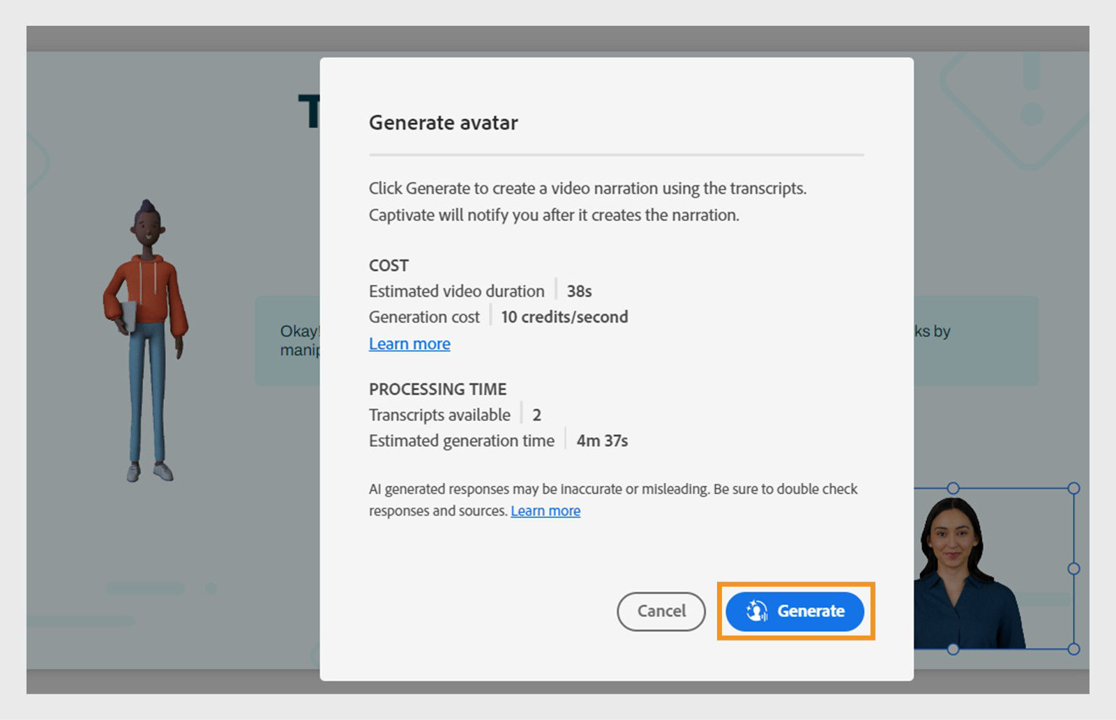
Task: Open the cost 'Learn more' link
Action: click(409, 344)
